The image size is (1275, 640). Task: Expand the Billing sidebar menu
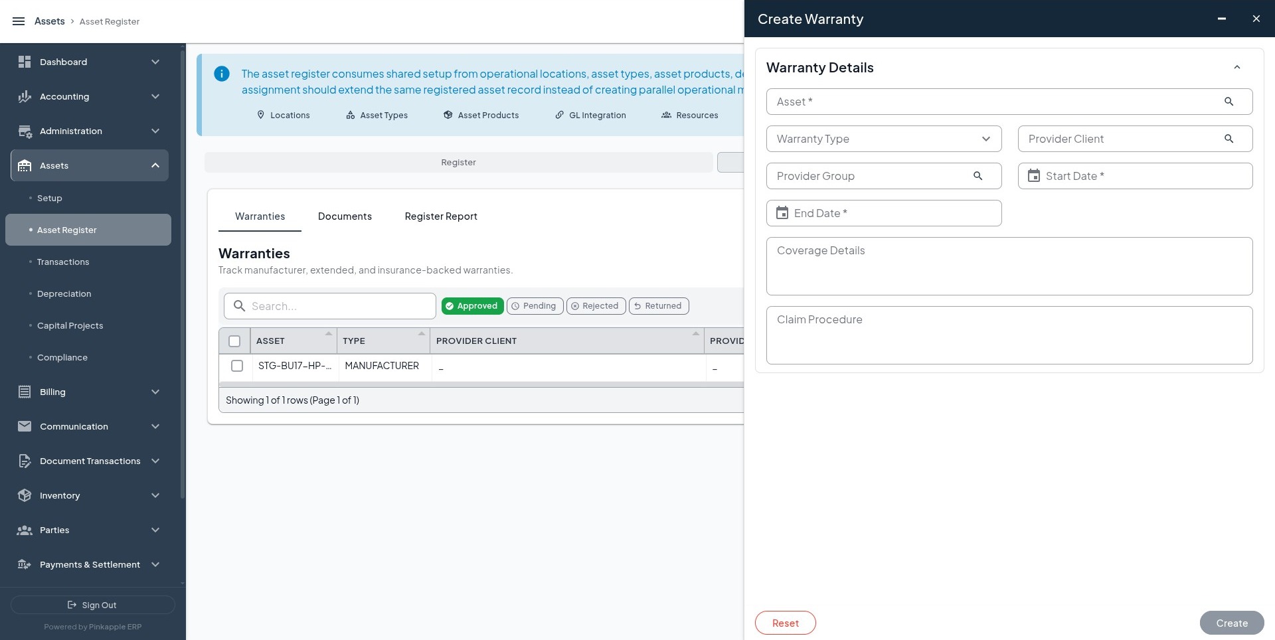point(155,392)
